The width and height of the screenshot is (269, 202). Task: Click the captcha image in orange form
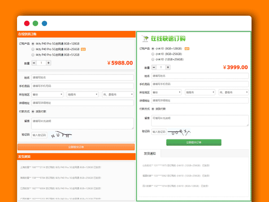click(x=61, y=135)
